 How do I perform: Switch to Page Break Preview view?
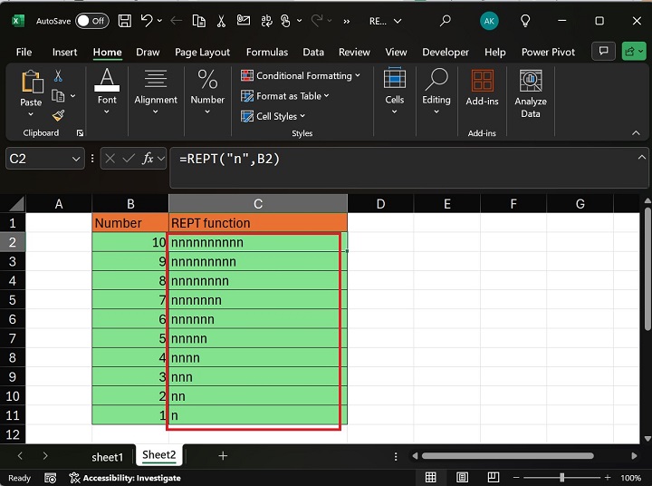click(x=494, y=478)
